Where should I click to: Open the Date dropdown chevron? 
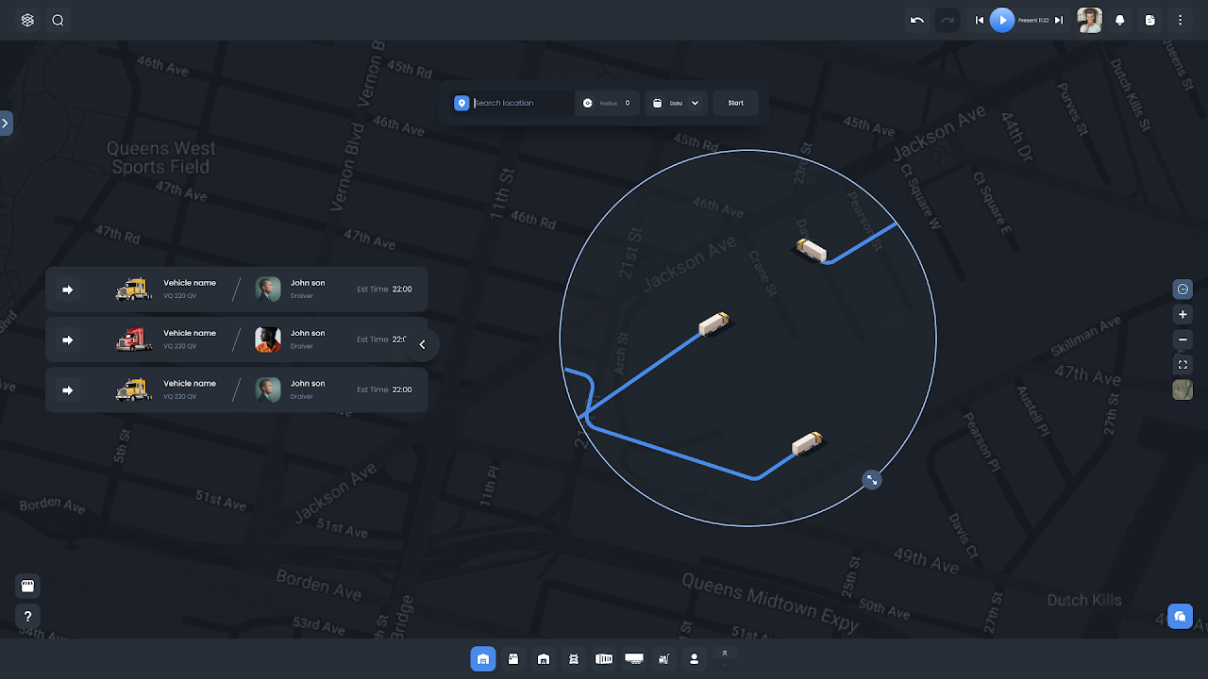pos(696,103)
